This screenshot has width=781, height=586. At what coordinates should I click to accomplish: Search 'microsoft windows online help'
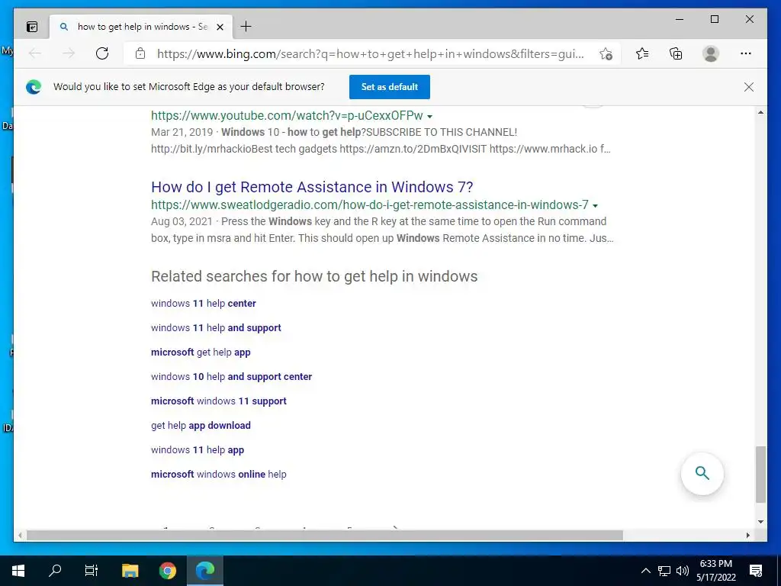(219, 474)
